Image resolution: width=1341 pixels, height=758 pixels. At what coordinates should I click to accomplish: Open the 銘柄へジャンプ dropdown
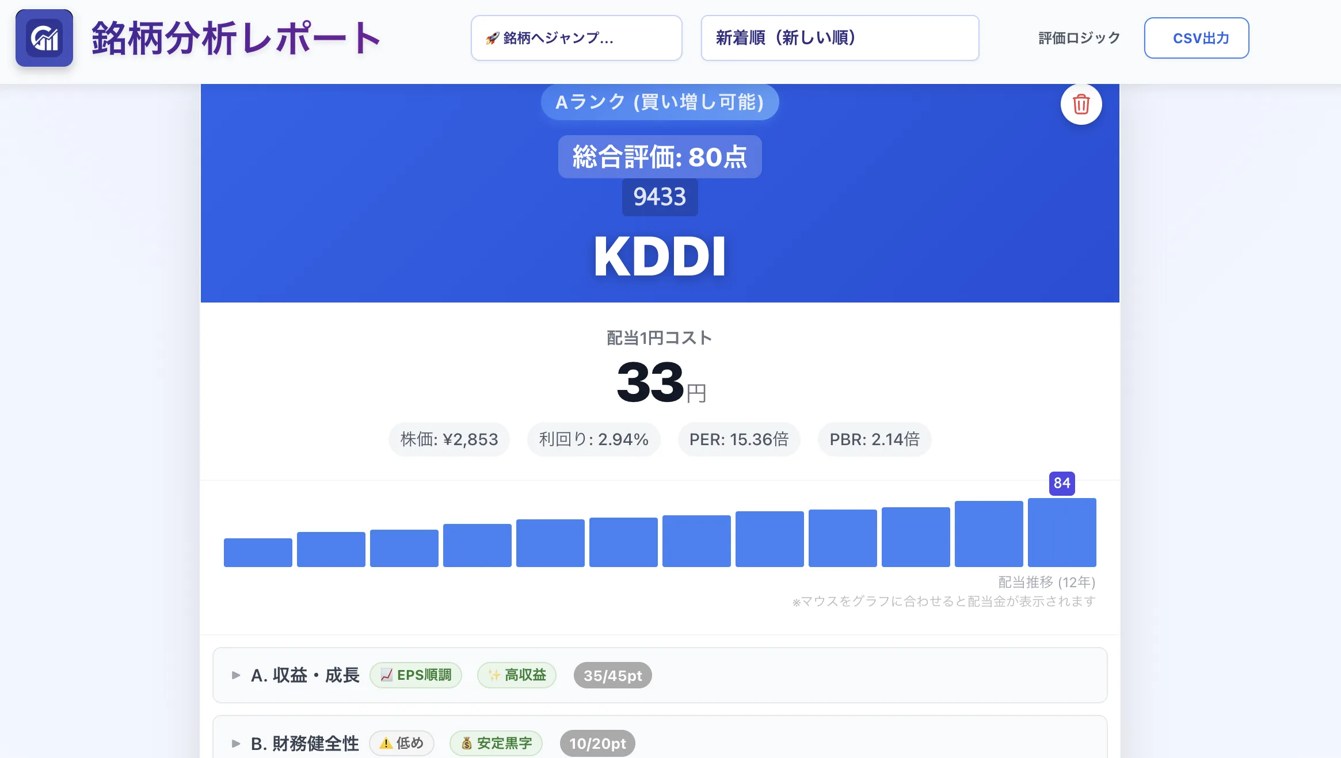click(x=577, y=38)
